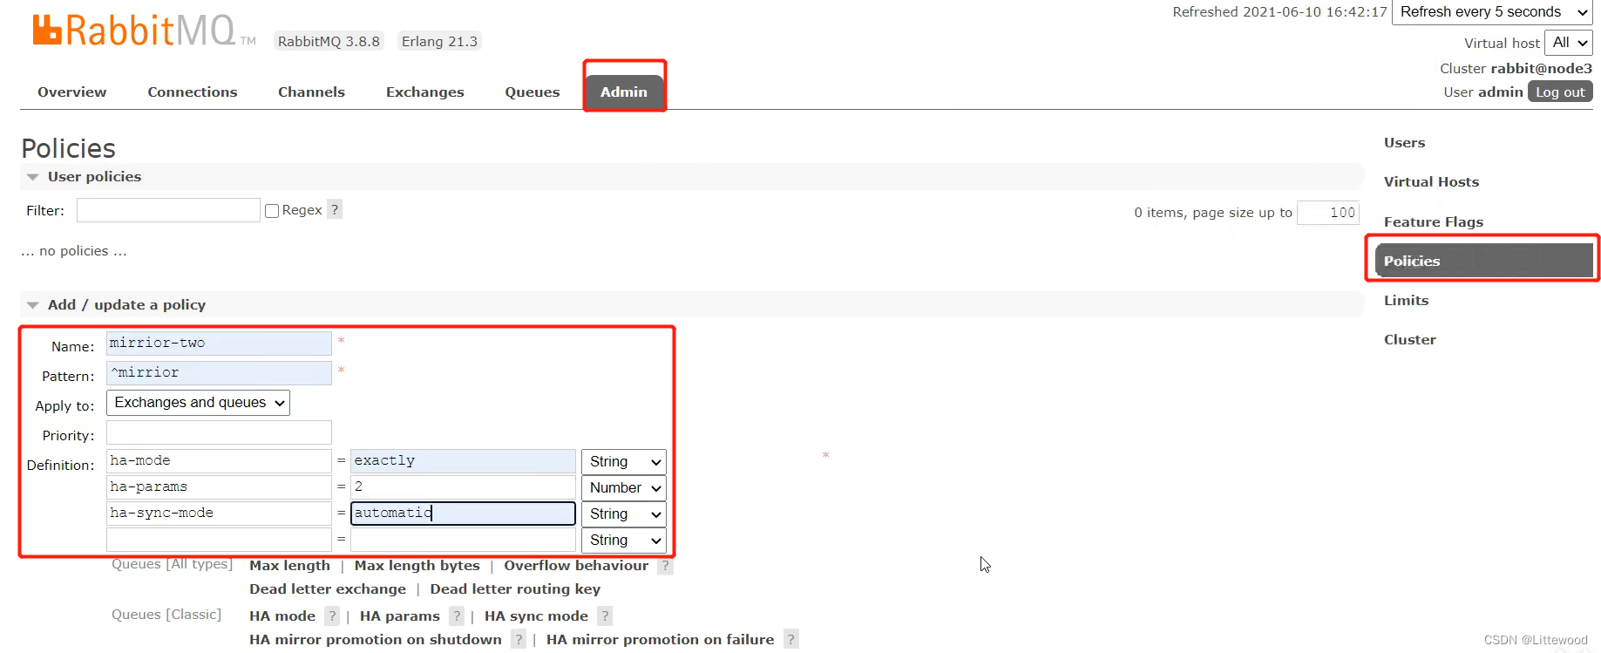This screenshot has height=653, width=1601.
Task: Open help icon for HA params
Action: (x=457, y=616)
